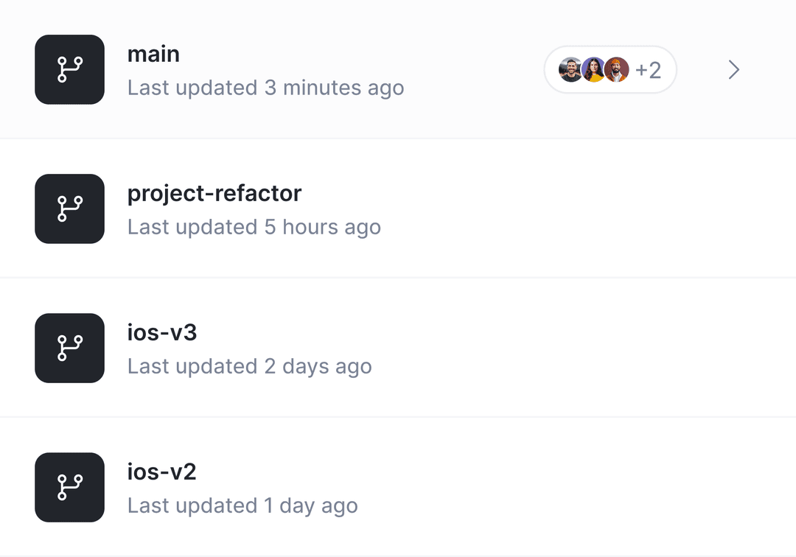
Task: Show the +2 additional contributors
Action: point(648,70)
